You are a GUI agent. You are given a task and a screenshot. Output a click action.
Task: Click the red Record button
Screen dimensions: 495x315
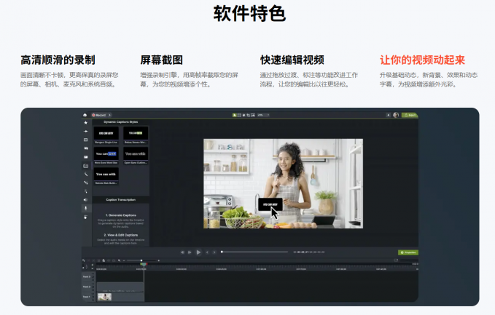pyautogui.click(x=99, y=115)
